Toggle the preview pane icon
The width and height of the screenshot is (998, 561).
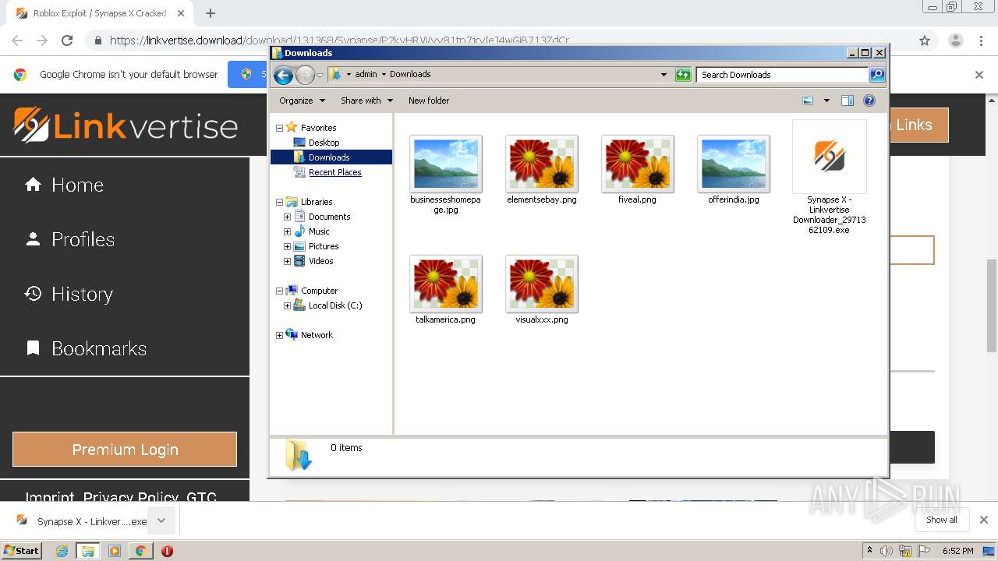[x=848, y=101]
